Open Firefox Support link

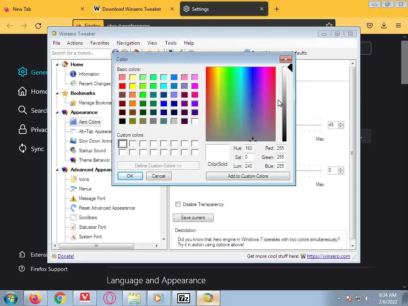click(49, 269)
